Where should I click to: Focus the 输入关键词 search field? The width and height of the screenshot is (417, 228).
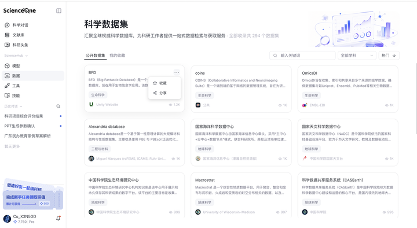click(x=302, y=56)
